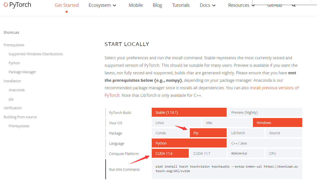317x184 pixels.
Task: Jump to Supported Windows Distributions shortcut
Action: [36, 54]
